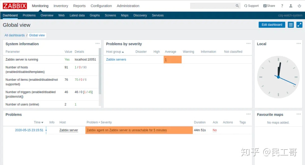Open the Zabbix servers host group link
Image resolution: width=305 pixels, height=165 pixels.
point(116,60)
